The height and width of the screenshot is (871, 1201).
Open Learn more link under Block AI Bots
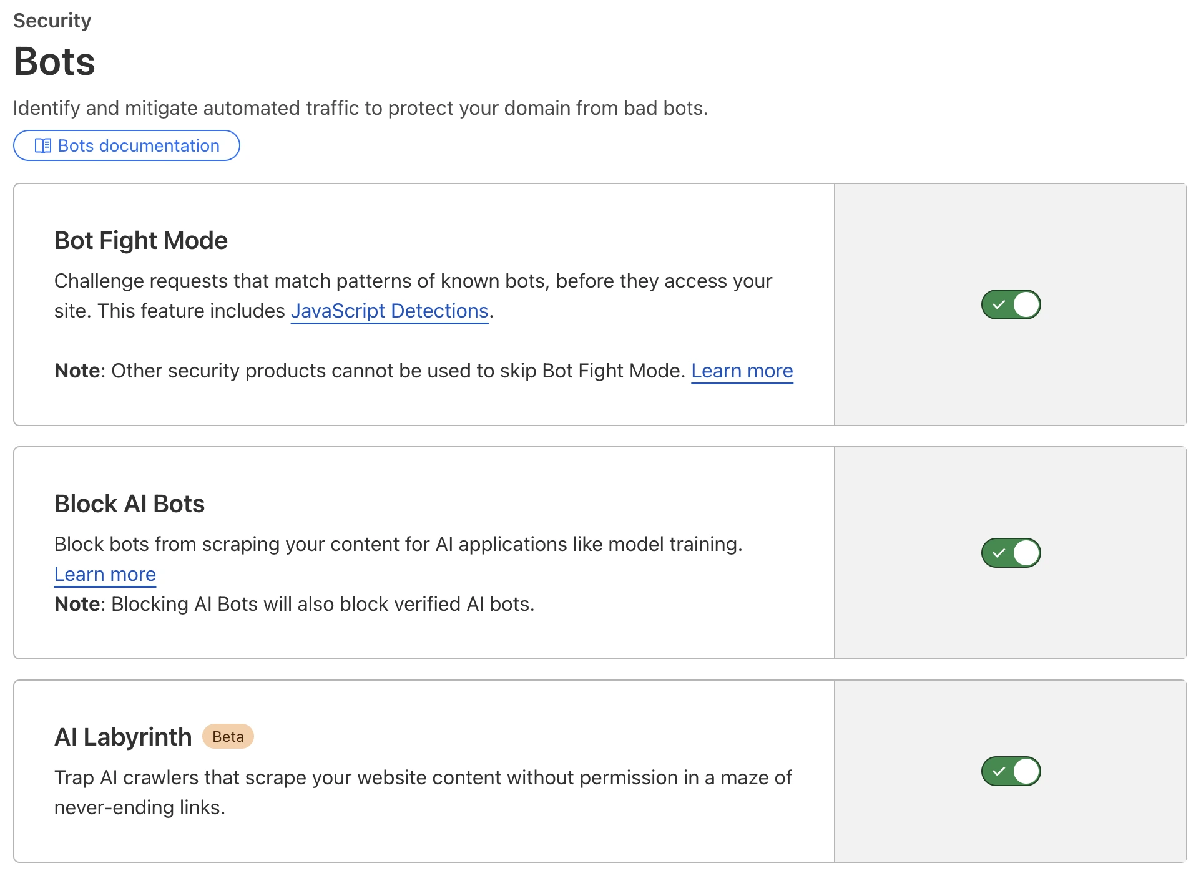click(105, 574)
